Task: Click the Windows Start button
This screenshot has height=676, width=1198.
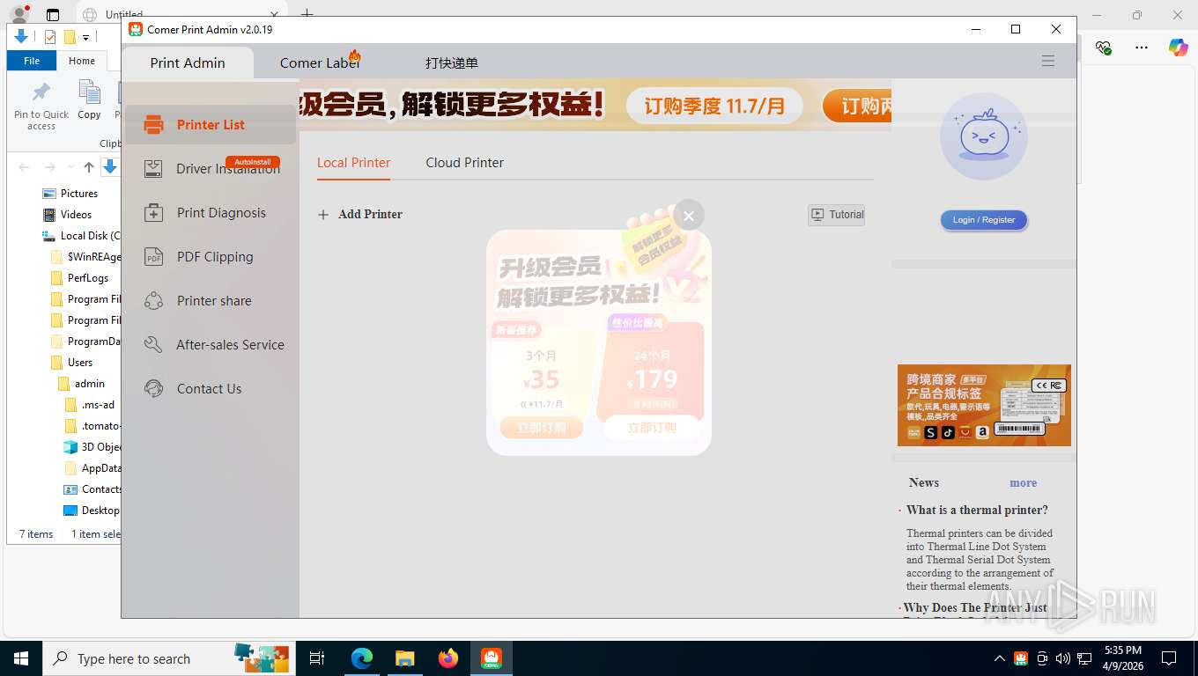Action: 21,658
